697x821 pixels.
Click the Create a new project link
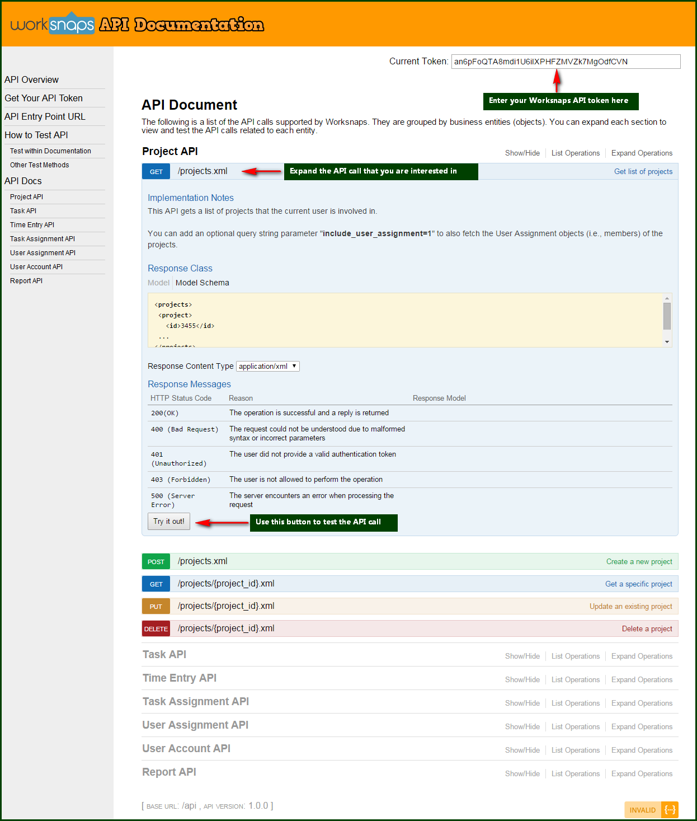point(639,561)
